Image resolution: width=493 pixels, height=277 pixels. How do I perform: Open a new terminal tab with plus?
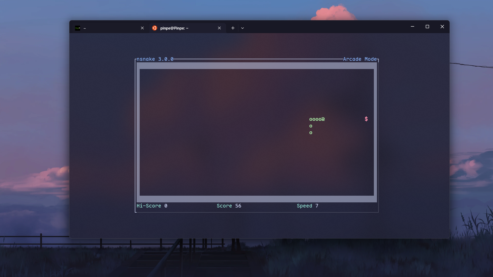[x=233, y=28]
